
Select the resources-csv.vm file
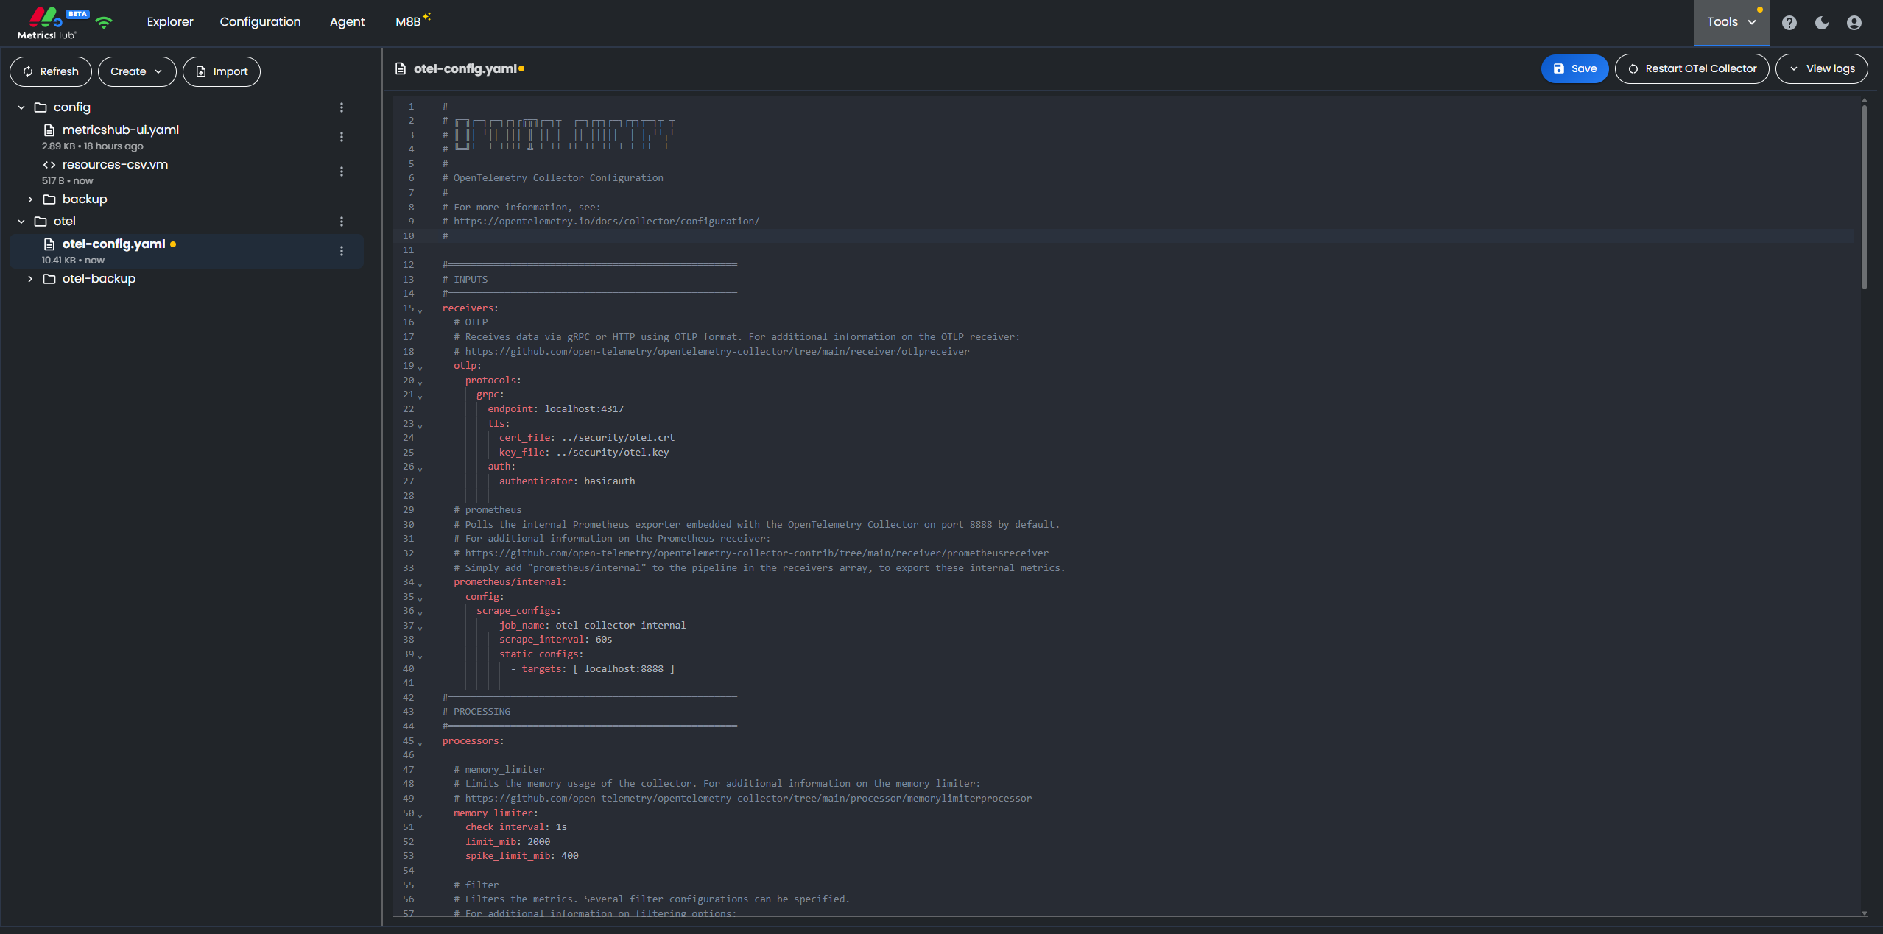(187, 171)
